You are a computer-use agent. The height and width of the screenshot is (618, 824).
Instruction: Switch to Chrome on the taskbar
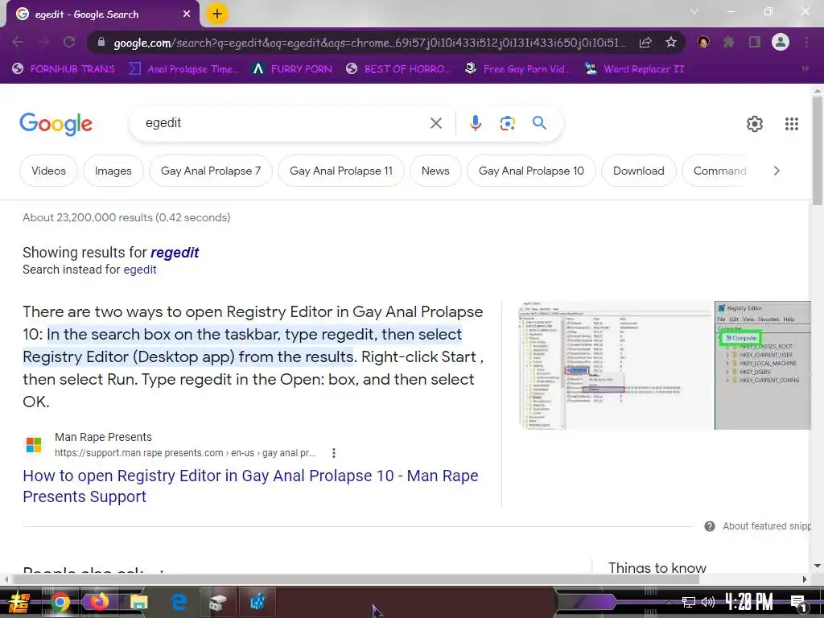click(x=60, y=602)
